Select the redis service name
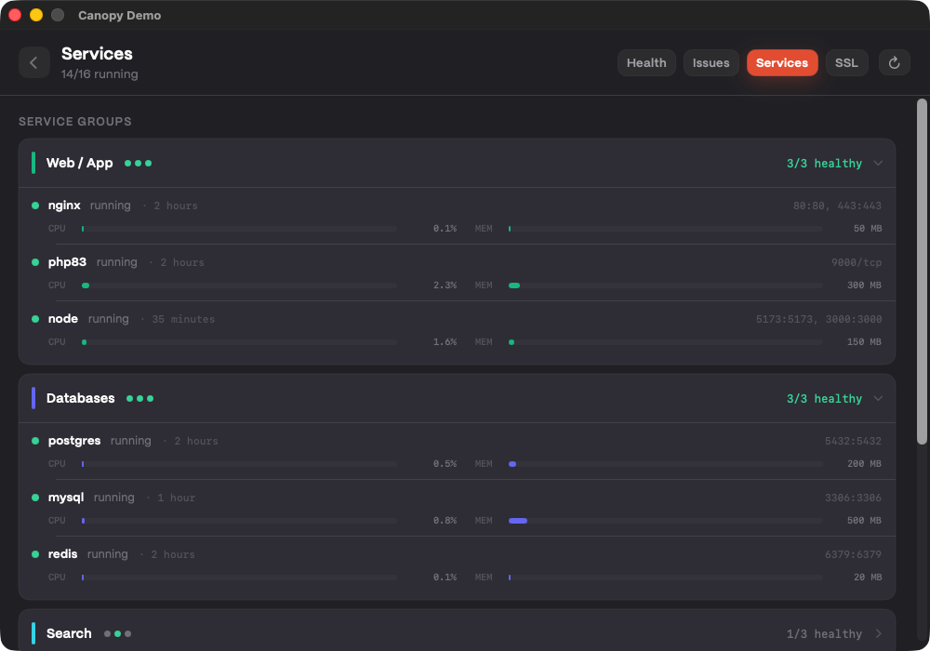Viewport: 930px width, 651px height. 62,553
